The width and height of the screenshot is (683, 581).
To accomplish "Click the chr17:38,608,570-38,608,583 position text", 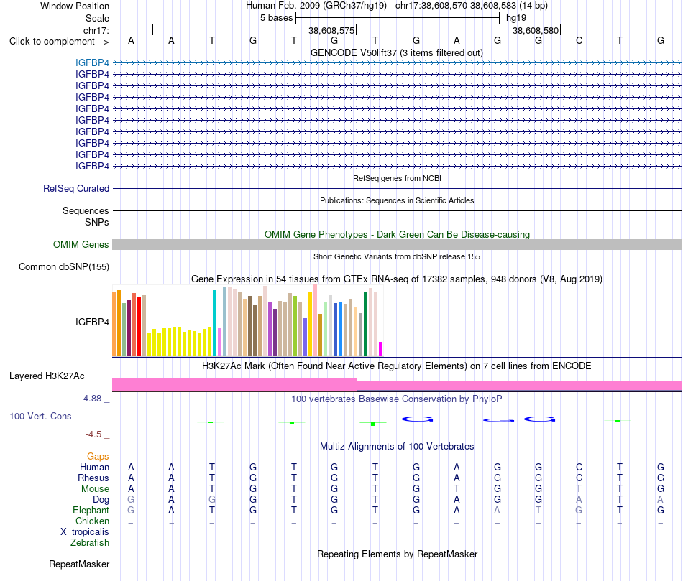I will [x=456, y=6].
